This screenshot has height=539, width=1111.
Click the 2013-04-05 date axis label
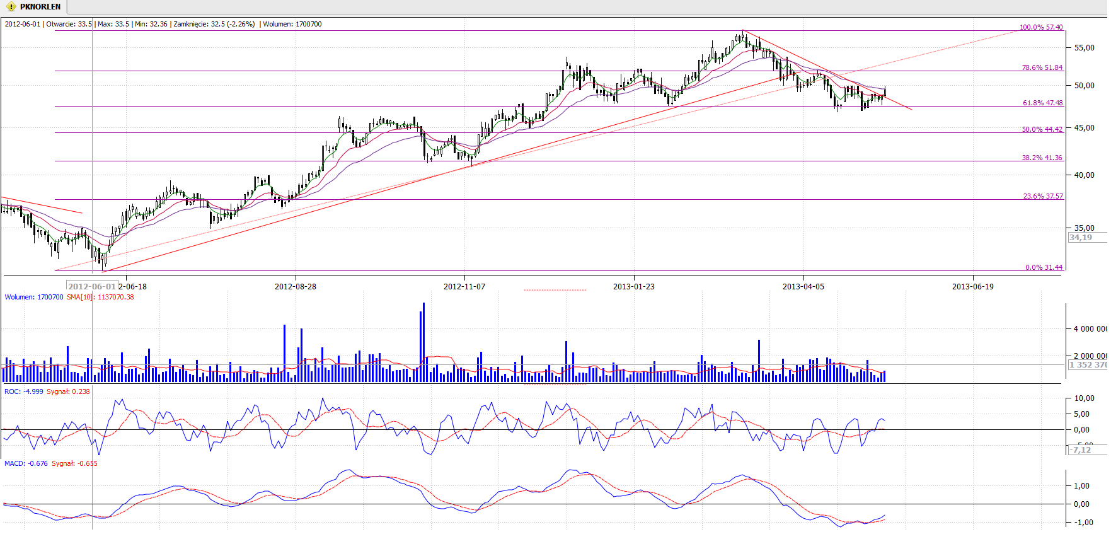tap(803, 286)
